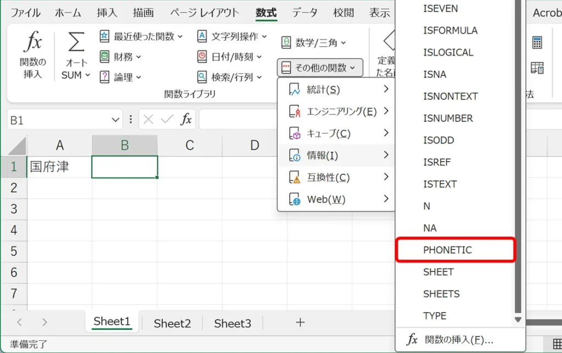Collapse the その他の関数 dropdown
The image size is (562, 353).
(320, 68)
